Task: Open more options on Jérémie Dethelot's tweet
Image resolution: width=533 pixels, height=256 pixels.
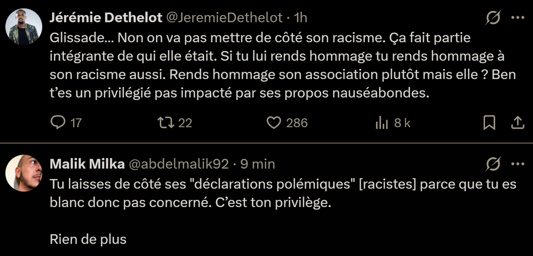Action: point(517,18)
